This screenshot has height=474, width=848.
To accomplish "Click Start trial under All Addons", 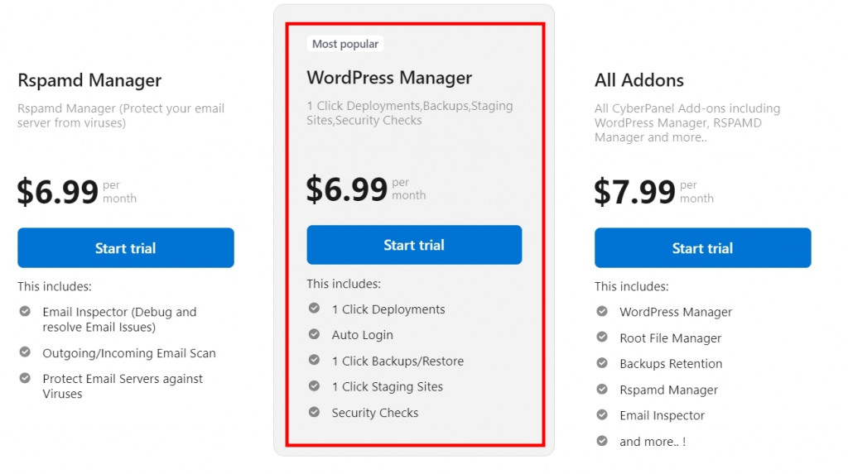I will pos(702,248).
